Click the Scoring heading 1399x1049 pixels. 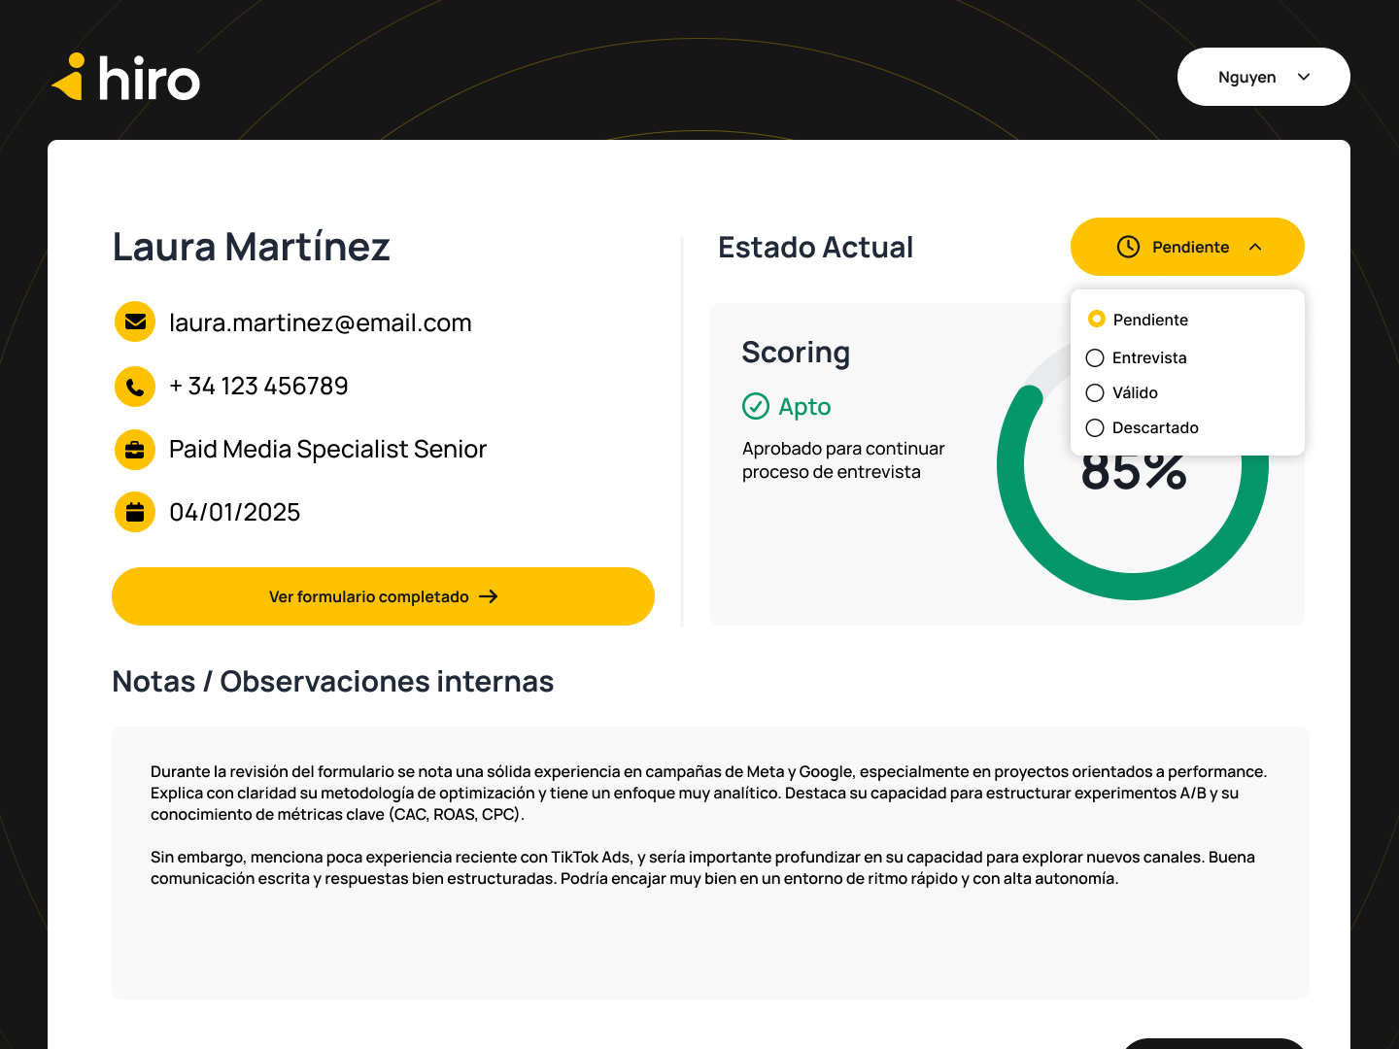pyautogui.click(x=796, y=353)
